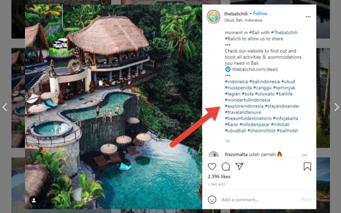
Task: Go to previous photo with left arrow
Action: click(5, 107)
